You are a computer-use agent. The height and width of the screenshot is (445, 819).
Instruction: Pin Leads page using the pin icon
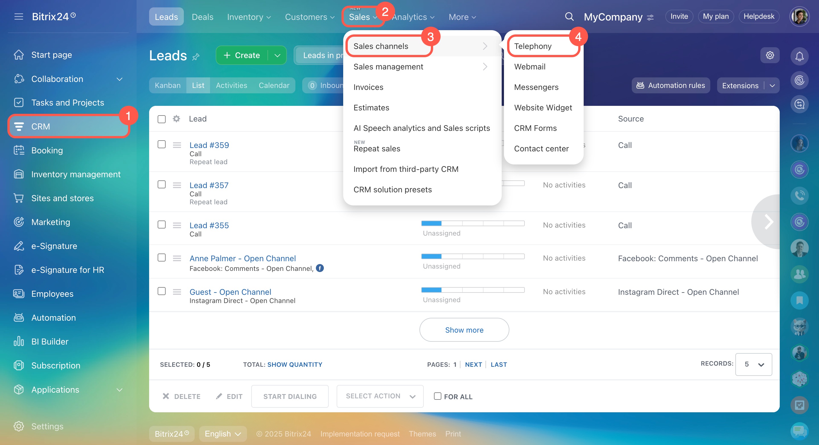click(x=196, y=57)
